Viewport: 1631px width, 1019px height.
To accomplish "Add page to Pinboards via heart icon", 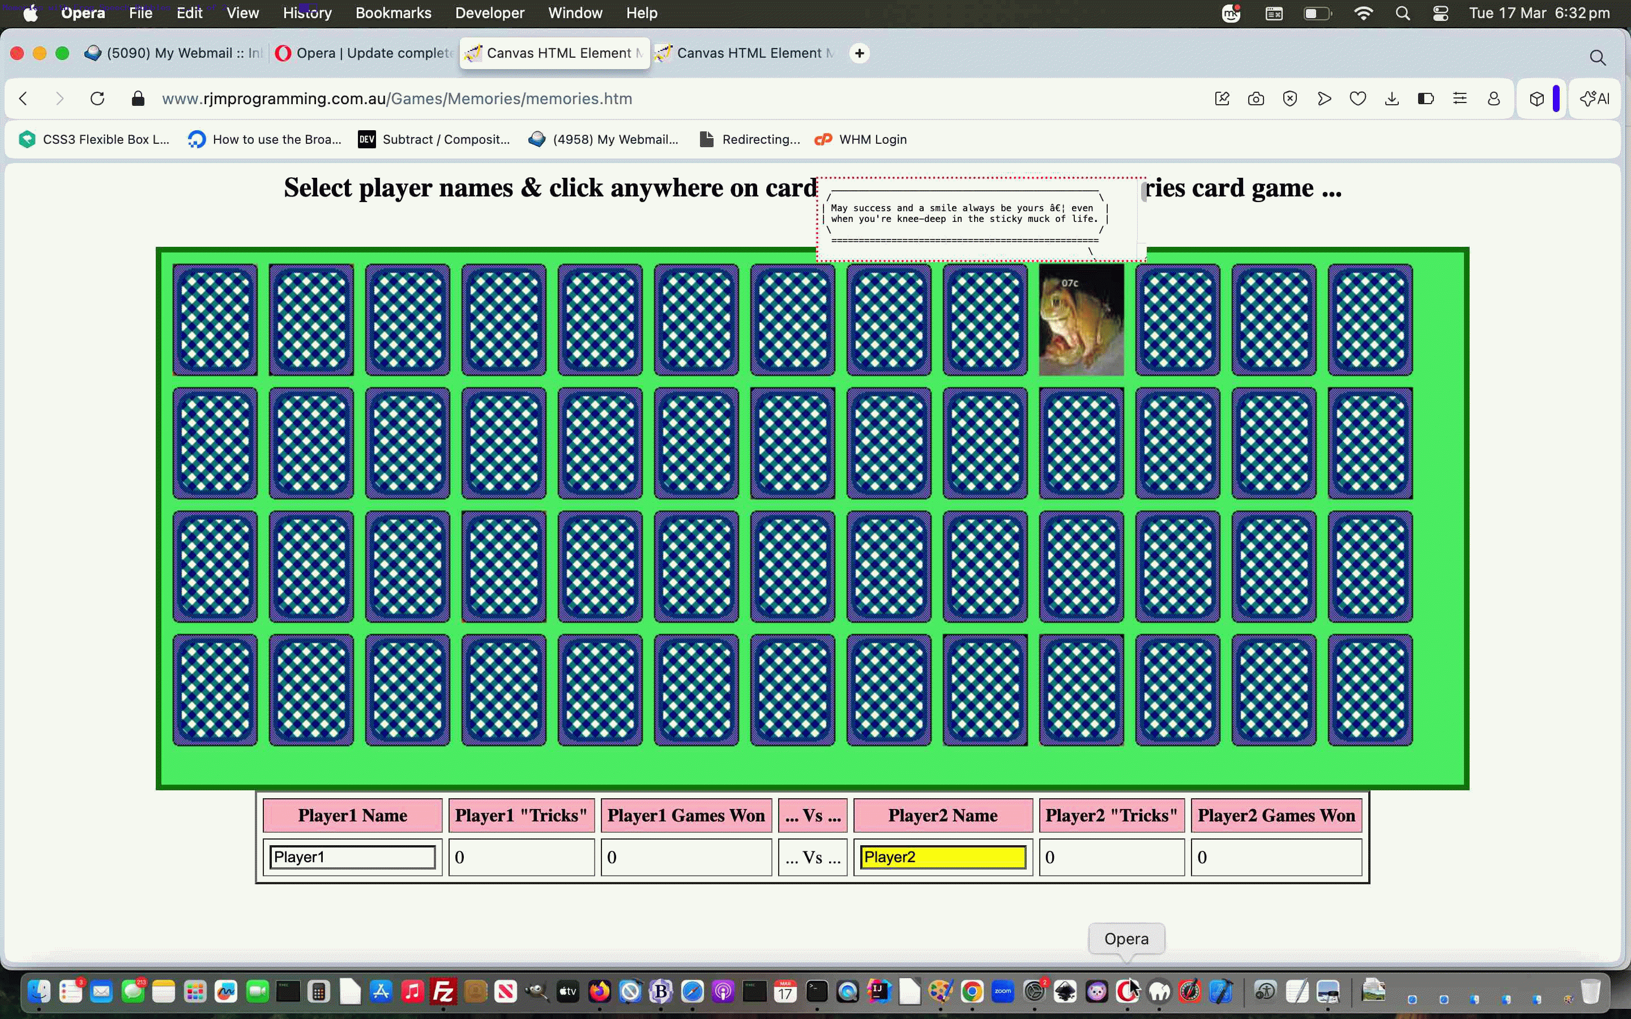I will [1357, 99].
